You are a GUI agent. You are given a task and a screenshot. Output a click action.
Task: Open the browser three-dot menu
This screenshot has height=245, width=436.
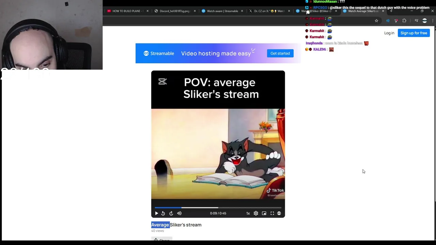[433, 21]
